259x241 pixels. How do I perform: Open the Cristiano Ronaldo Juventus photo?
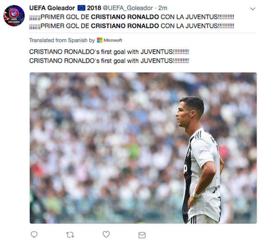click(x=143, y=148)
